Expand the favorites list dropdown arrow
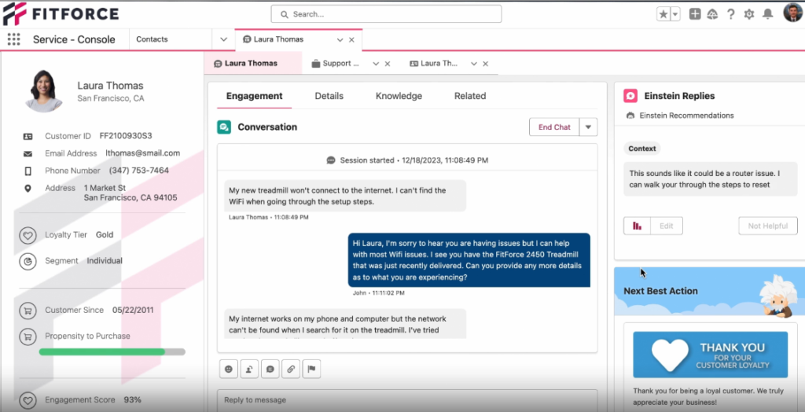 (x=675, y=14)
